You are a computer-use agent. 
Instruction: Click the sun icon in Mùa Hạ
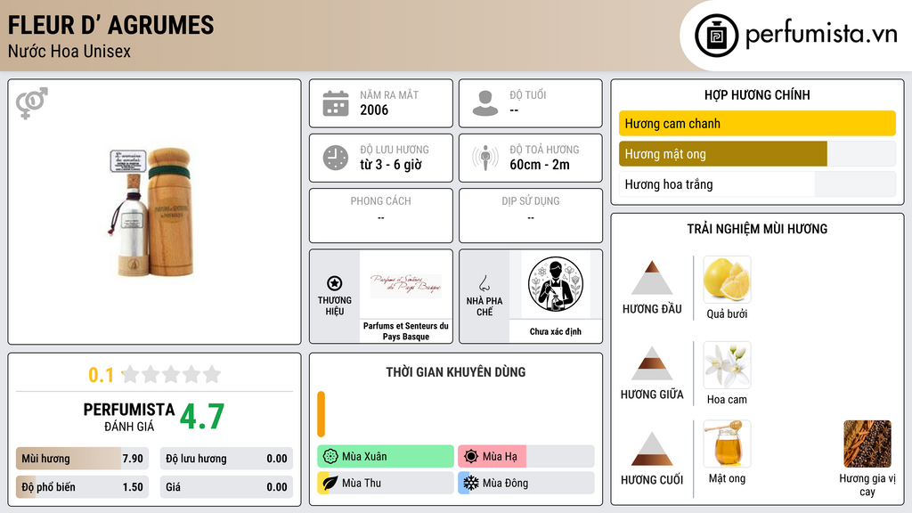(471, 456)
